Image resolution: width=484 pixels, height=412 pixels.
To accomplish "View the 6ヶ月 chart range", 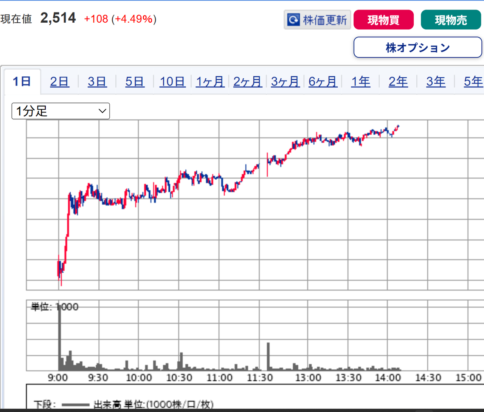I will (x=323, y=81).
